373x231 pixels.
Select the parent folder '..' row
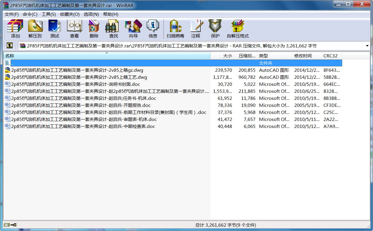173,63
